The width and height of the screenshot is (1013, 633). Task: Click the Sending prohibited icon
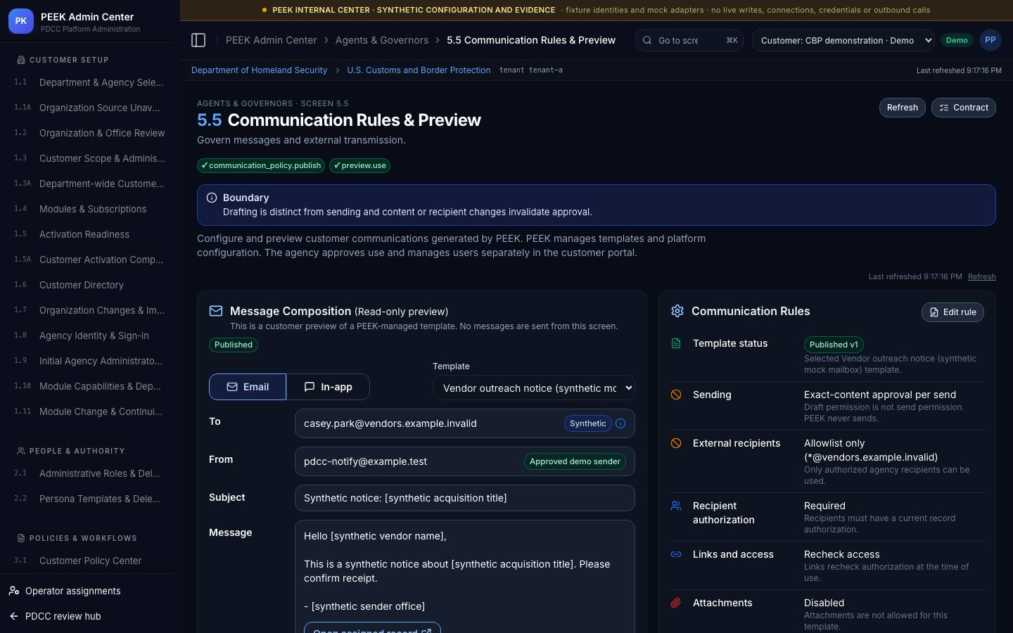pos(676,395)
